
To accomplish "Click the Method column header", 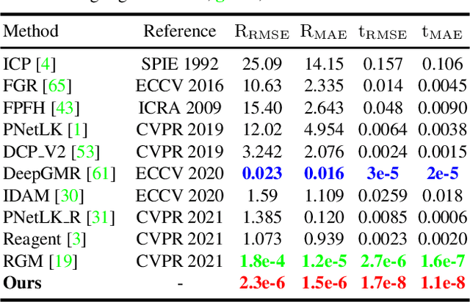I will (x=31, y=31).
